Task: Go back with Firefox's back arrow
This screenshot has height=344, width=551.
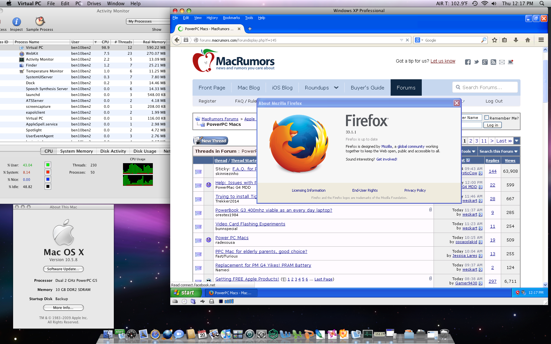Action: [x=177, y=40]
